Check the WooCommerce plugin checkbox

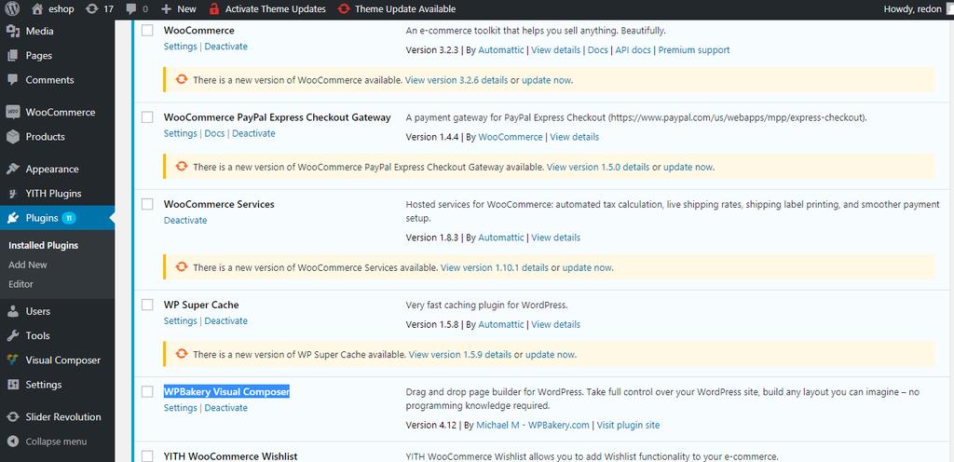click(147, 31)
